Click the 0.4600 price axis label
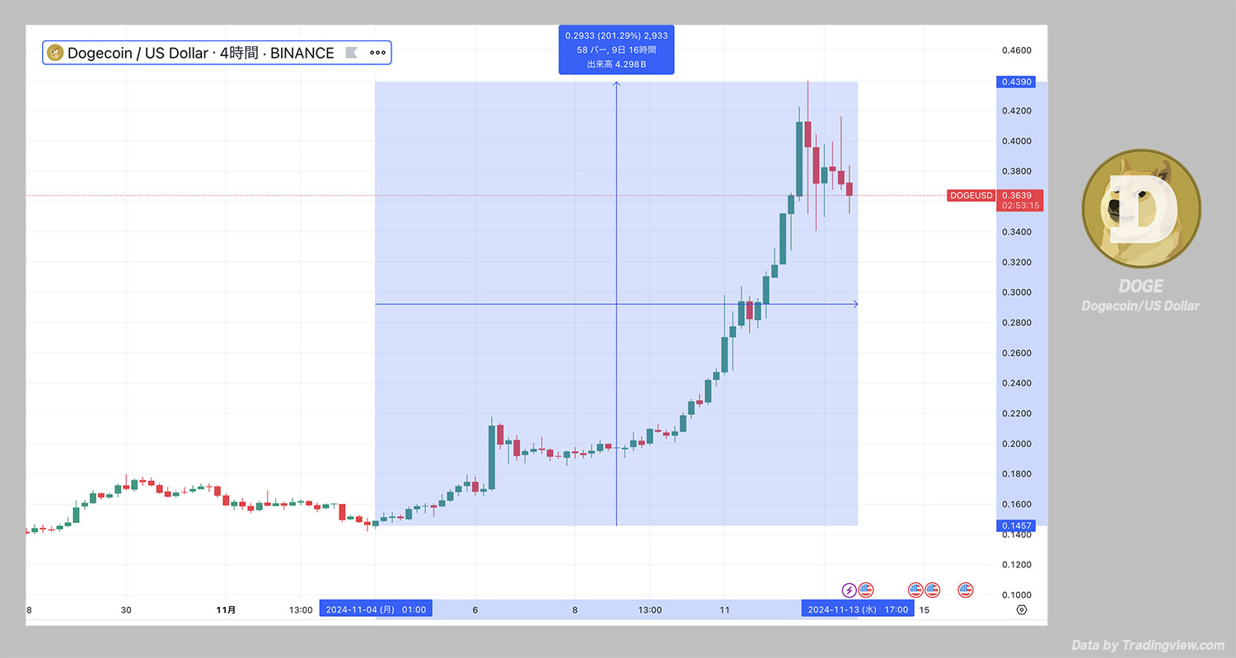This screenshot has width=1236, height=658. pyautogui.click(x=1016, y=50)
